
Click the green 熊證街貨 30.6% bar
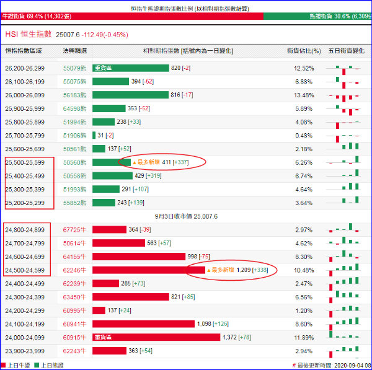click(x=317, y=16)
